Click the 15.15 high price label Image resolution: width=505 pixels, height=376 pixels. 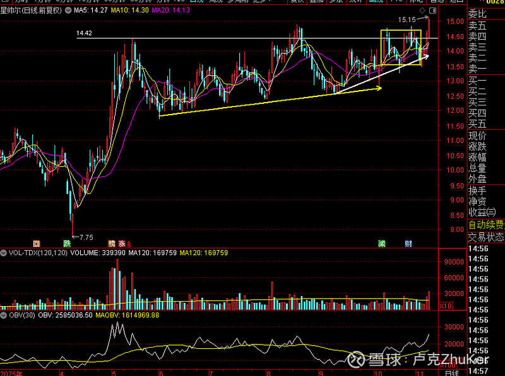(x=407, y=20)
